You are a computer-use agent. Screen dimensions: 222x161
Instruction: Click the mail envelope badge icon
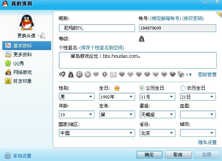[x=113, y=74]
